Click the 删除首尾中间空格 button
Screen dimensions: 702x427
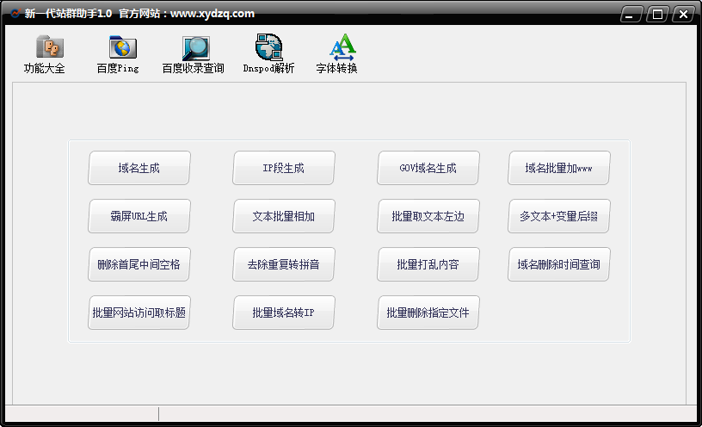(x=139, y=264)
